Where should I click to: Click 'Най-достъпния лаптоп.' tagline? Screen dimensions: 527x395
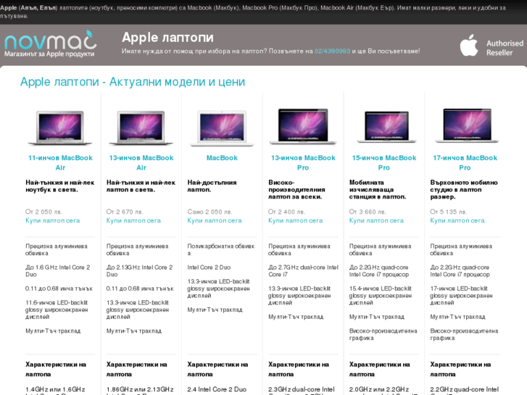coord(212,186)
